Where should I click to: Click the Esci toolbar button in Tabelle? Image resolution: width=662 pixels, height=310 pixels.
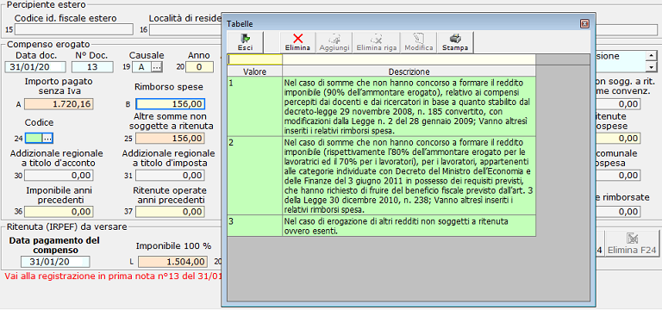click(246, 42)
